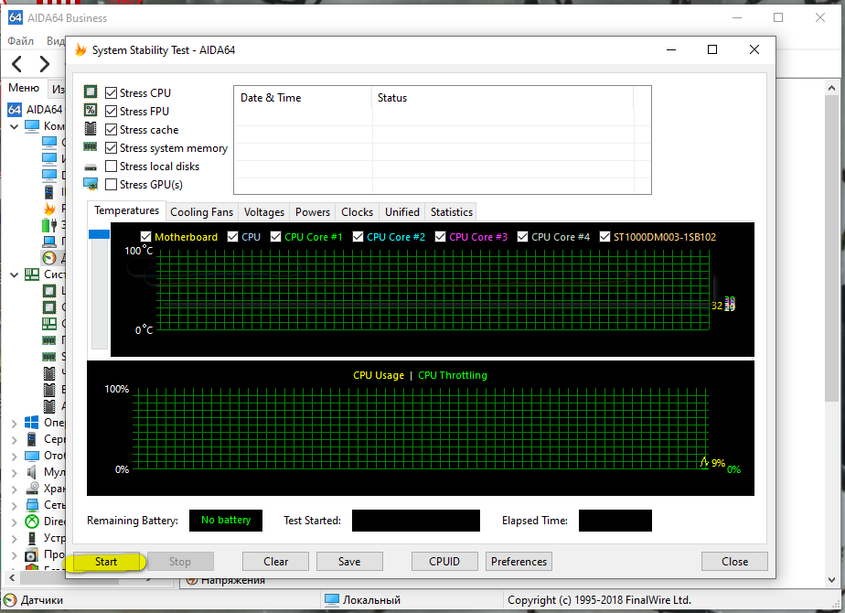Disable the Stress CPU checkbox

[x=111, y=93]
